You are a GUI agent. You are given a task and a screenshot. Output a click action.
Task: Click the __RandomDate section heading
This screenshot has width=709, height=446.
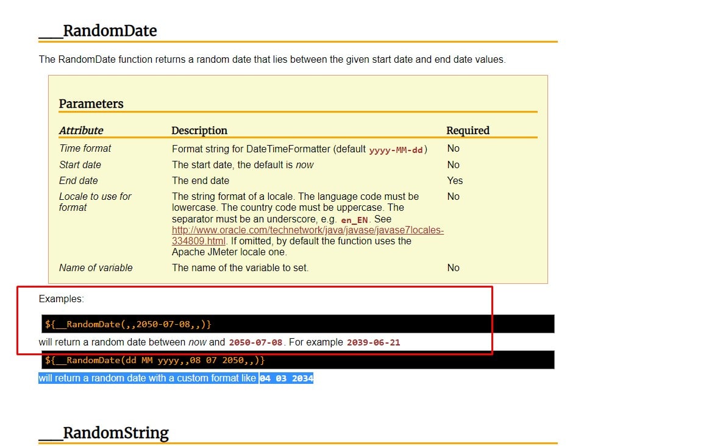click(98, 30)
